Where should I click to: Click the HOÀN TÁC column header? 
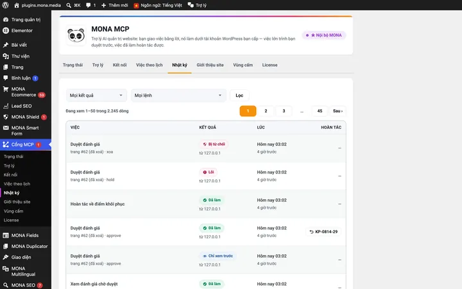[x=331, y=127]
